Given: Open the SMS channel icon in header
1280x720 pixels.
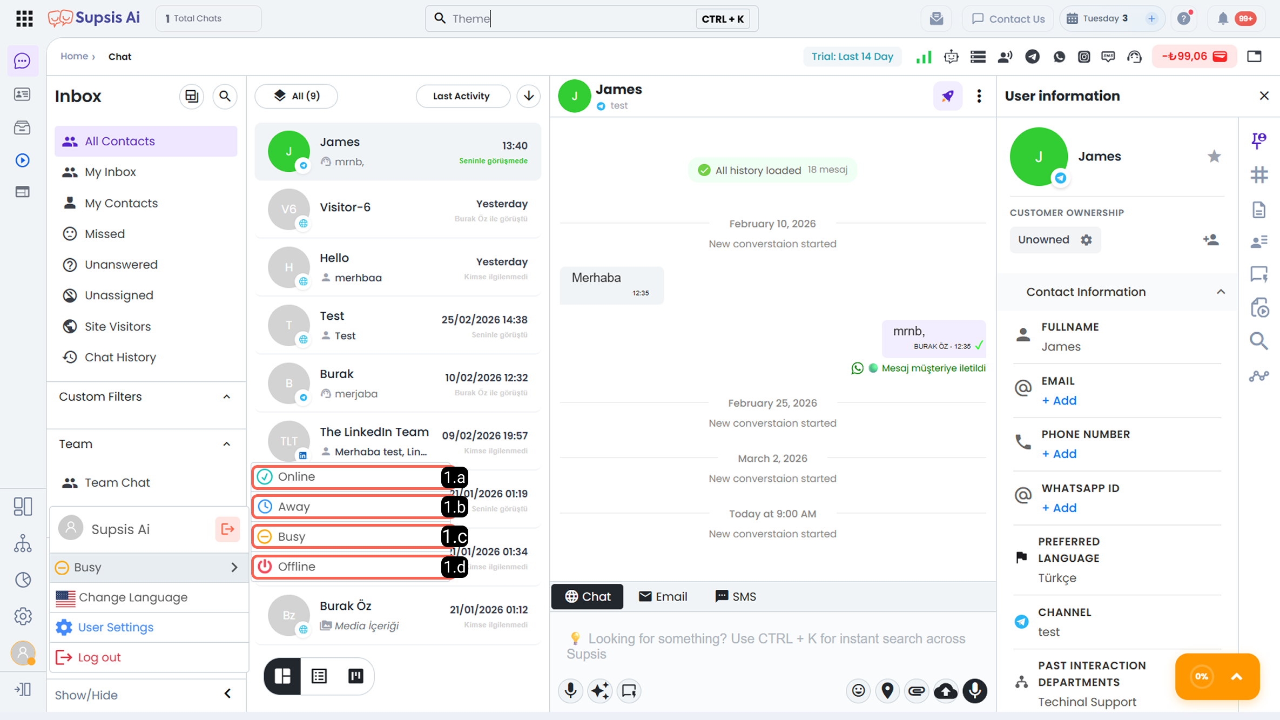Looking at the screenshot, I should tap(1108, 56).
